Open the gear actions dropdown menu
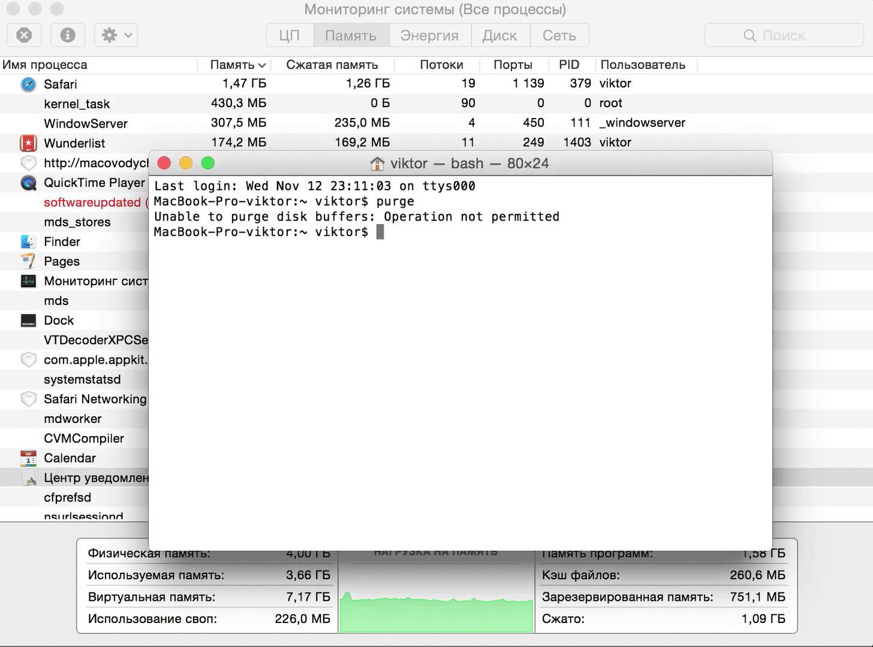 (x=116, y=35)
